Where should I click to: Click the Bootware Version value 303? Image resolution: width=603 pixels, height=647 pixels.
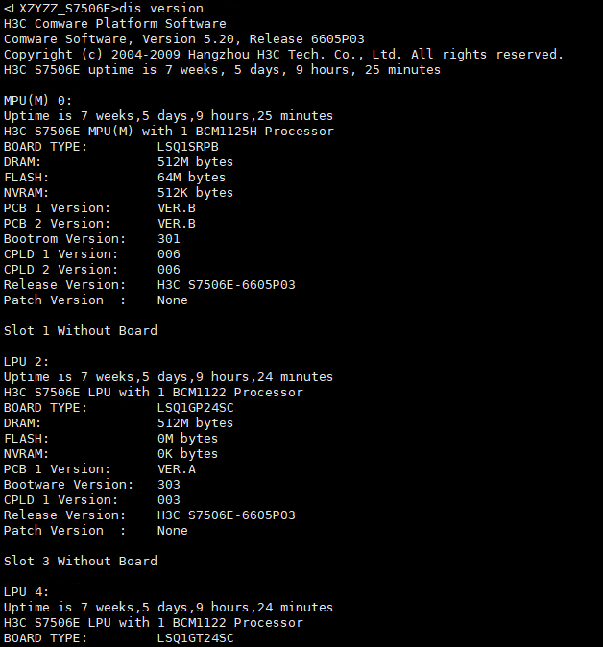point(169,485)
